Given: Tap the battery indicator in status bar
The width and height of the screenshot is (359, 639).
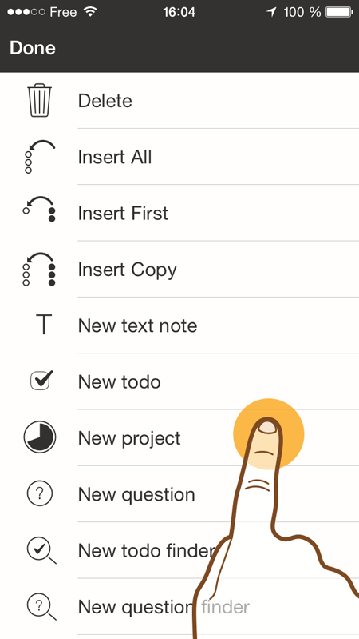Looking at the screenshot, I should [x=339, y=12].
